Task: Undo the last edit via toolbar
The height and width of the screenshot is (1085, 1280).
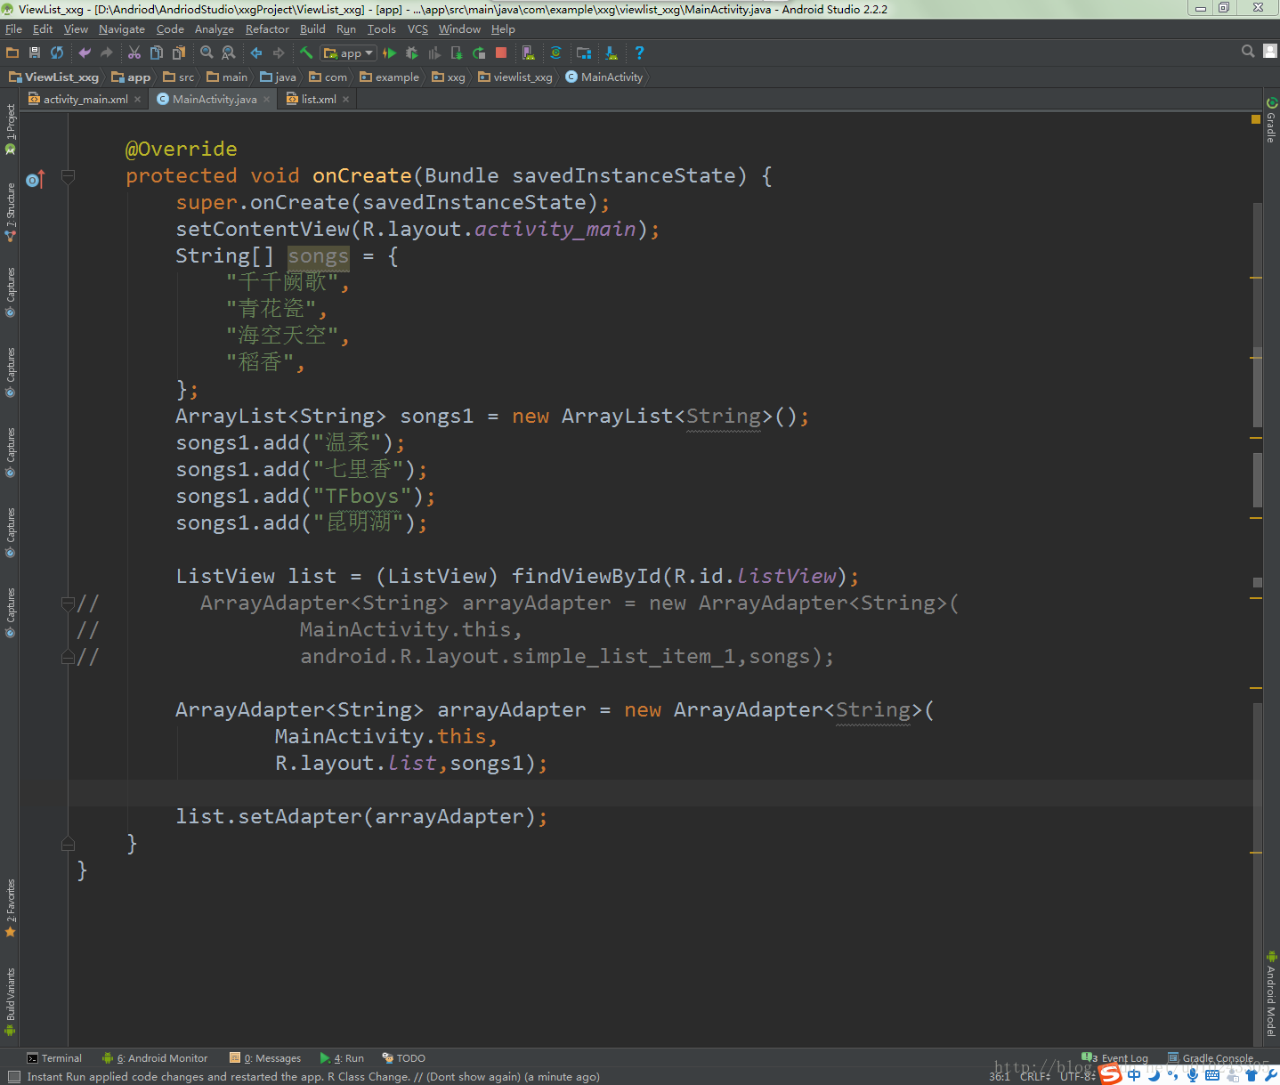Action: pos(85,53)
